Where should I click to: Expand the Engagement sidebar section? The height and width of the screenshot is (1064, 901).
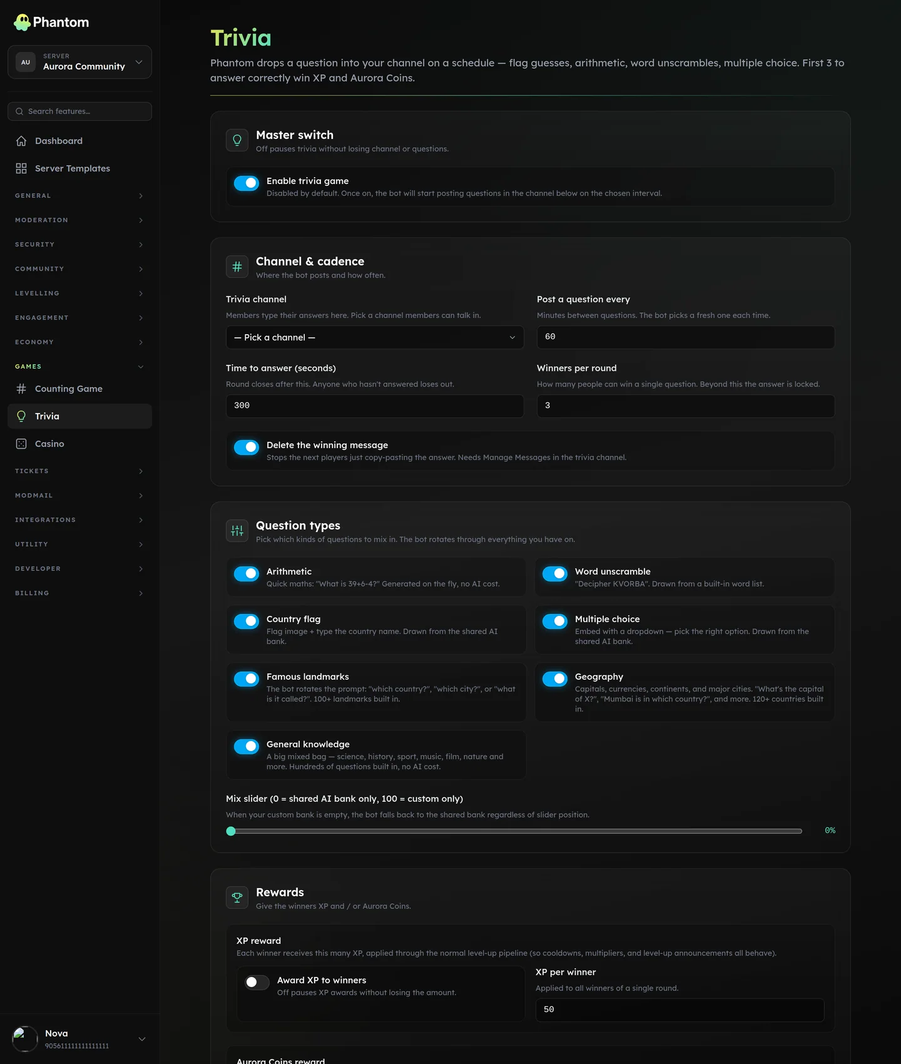tap(79, 318)
